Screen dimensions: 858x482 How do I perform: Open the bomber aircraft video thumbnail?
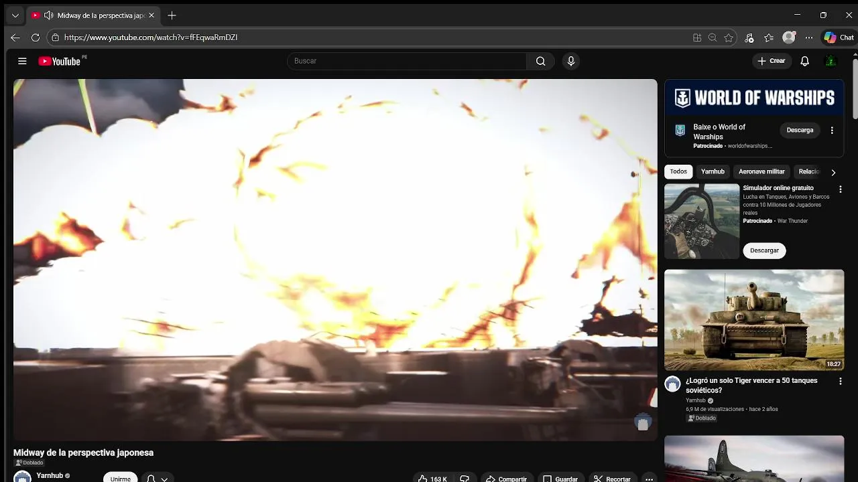pos(754,459)
